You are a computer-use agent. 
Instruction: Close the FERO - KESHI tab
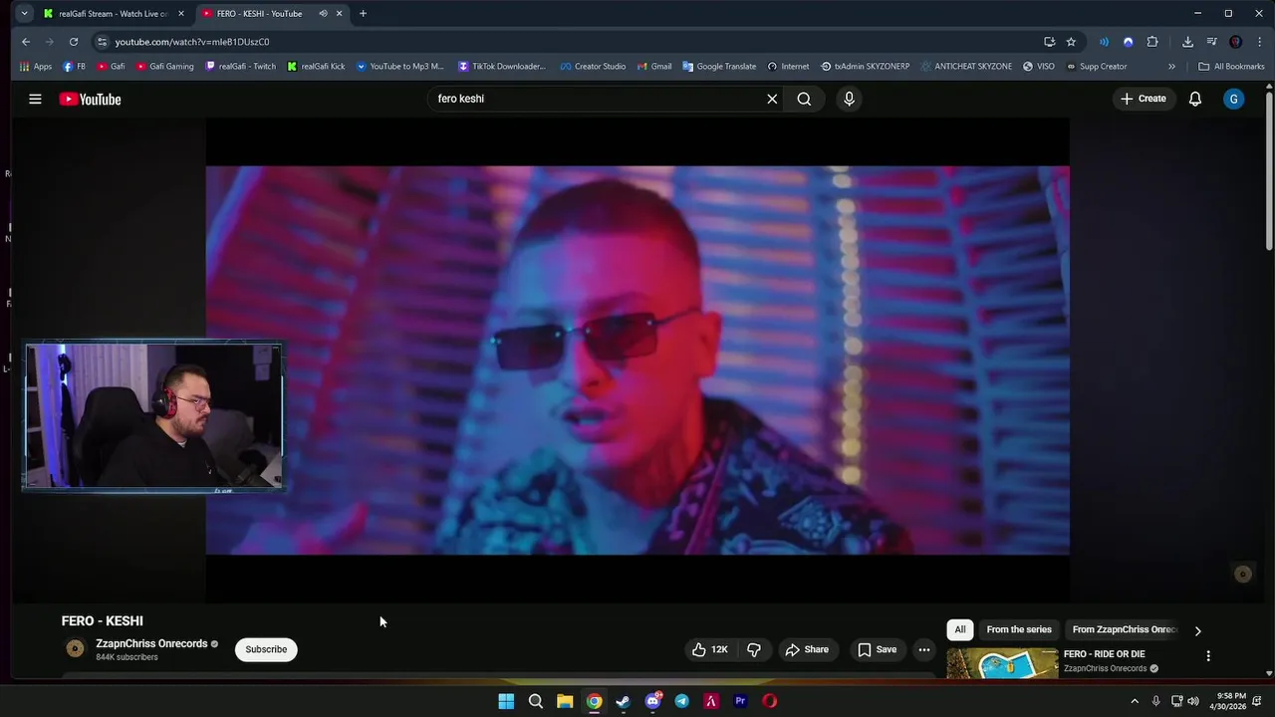pyautogui.click(x=339, y=14)
